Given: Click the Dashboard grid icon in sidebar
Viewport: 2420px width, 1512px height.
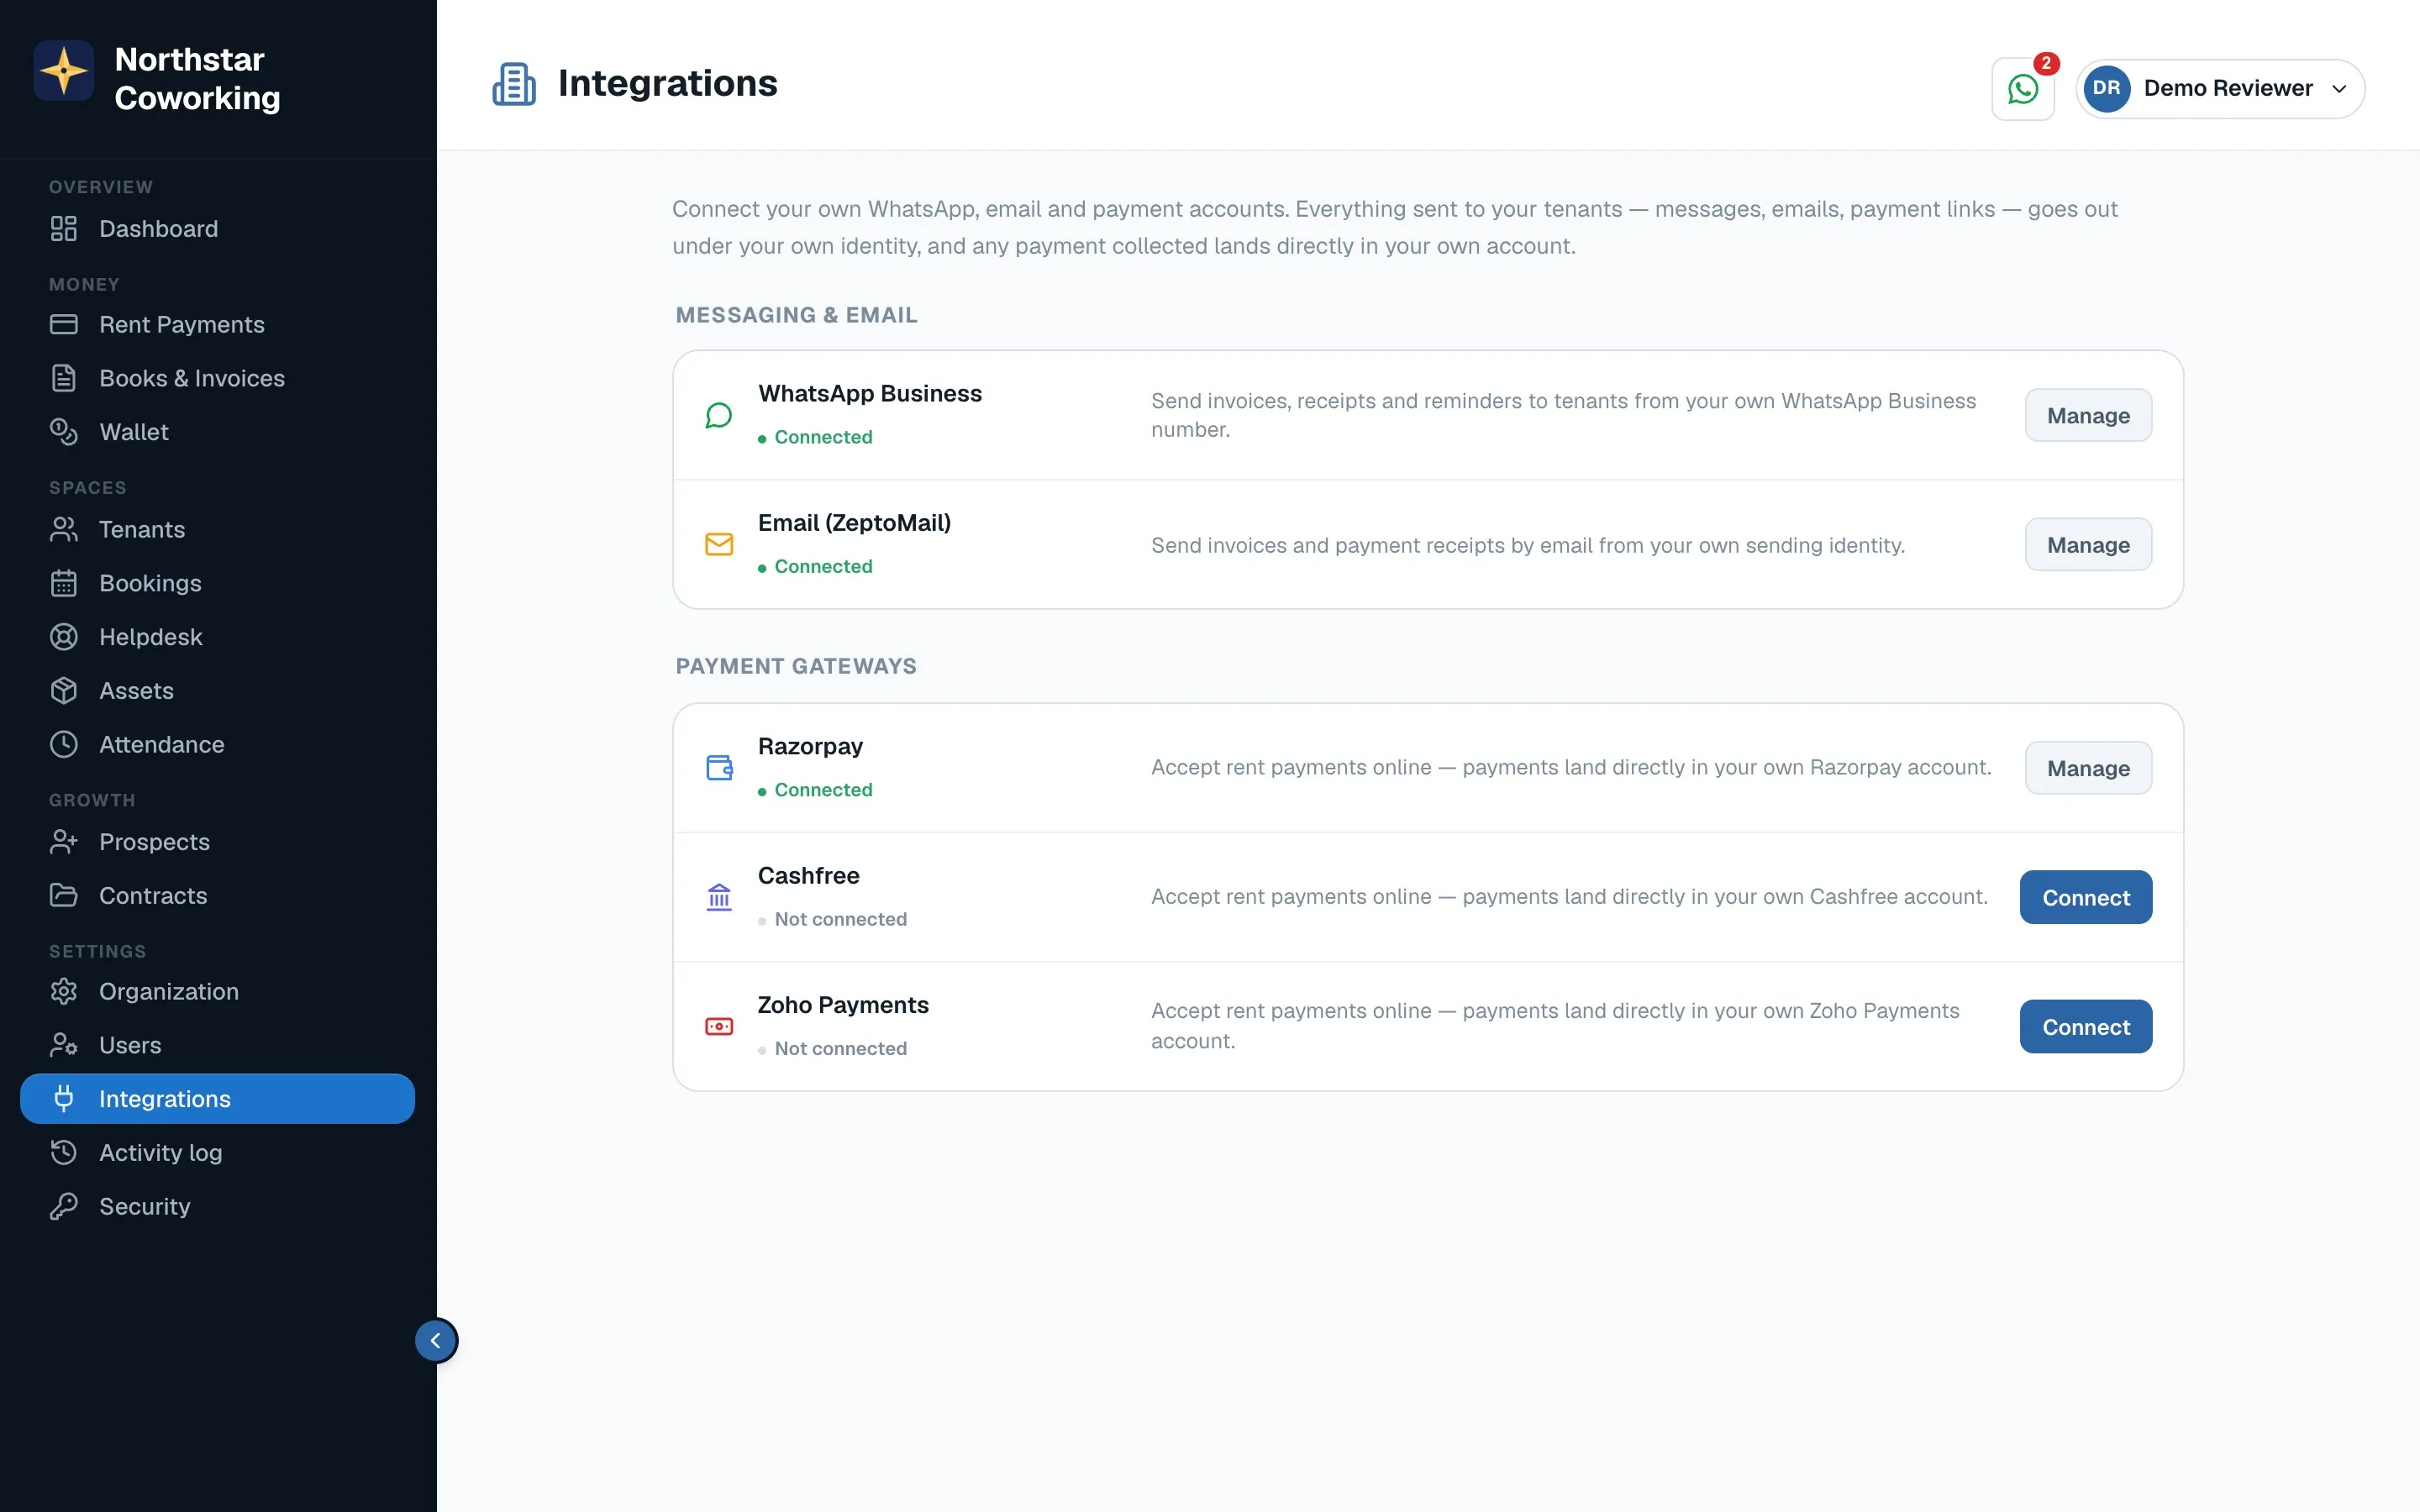Looking at the screenshot, I should pos(64,229).
